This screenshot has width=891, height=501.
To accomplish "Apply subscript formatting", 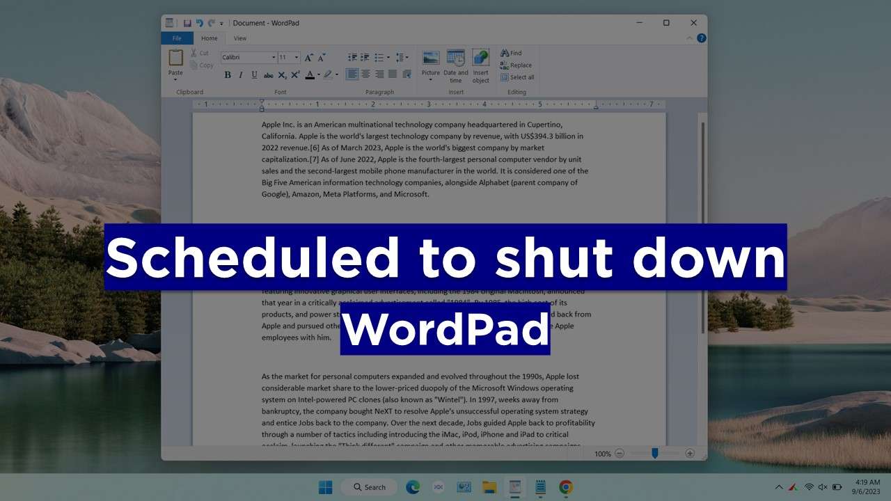I will tap(282, 74).
